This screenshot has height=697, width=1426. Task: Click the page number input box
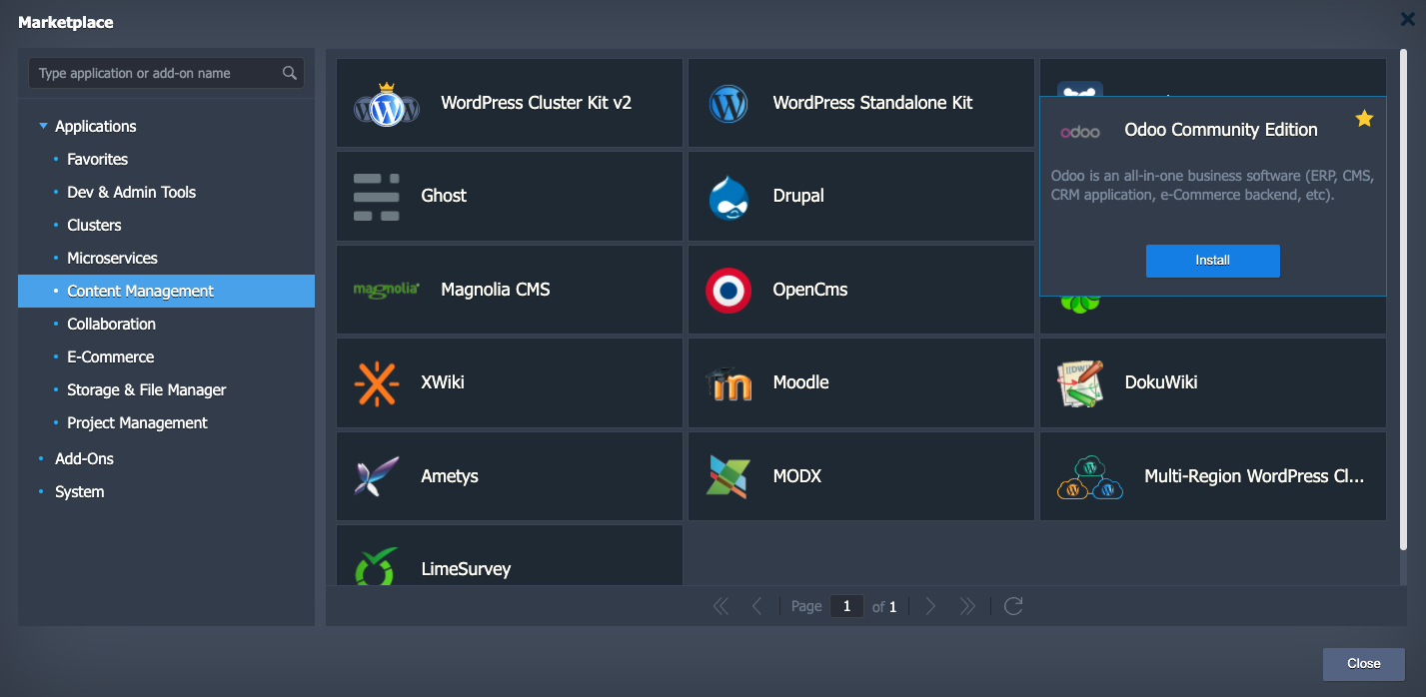(846, 606)
